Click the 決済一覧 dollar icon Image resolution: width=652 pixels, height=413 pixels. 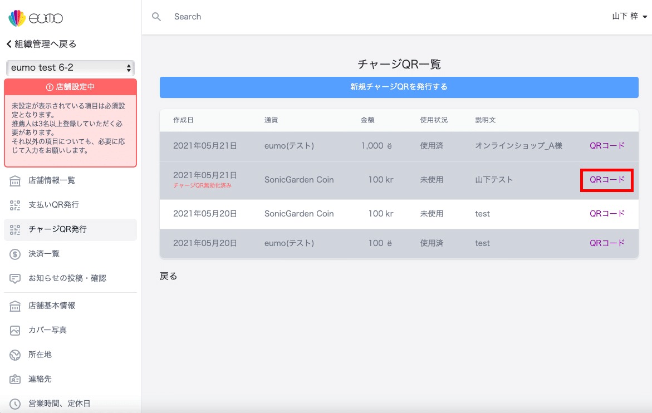pos(15,254)
